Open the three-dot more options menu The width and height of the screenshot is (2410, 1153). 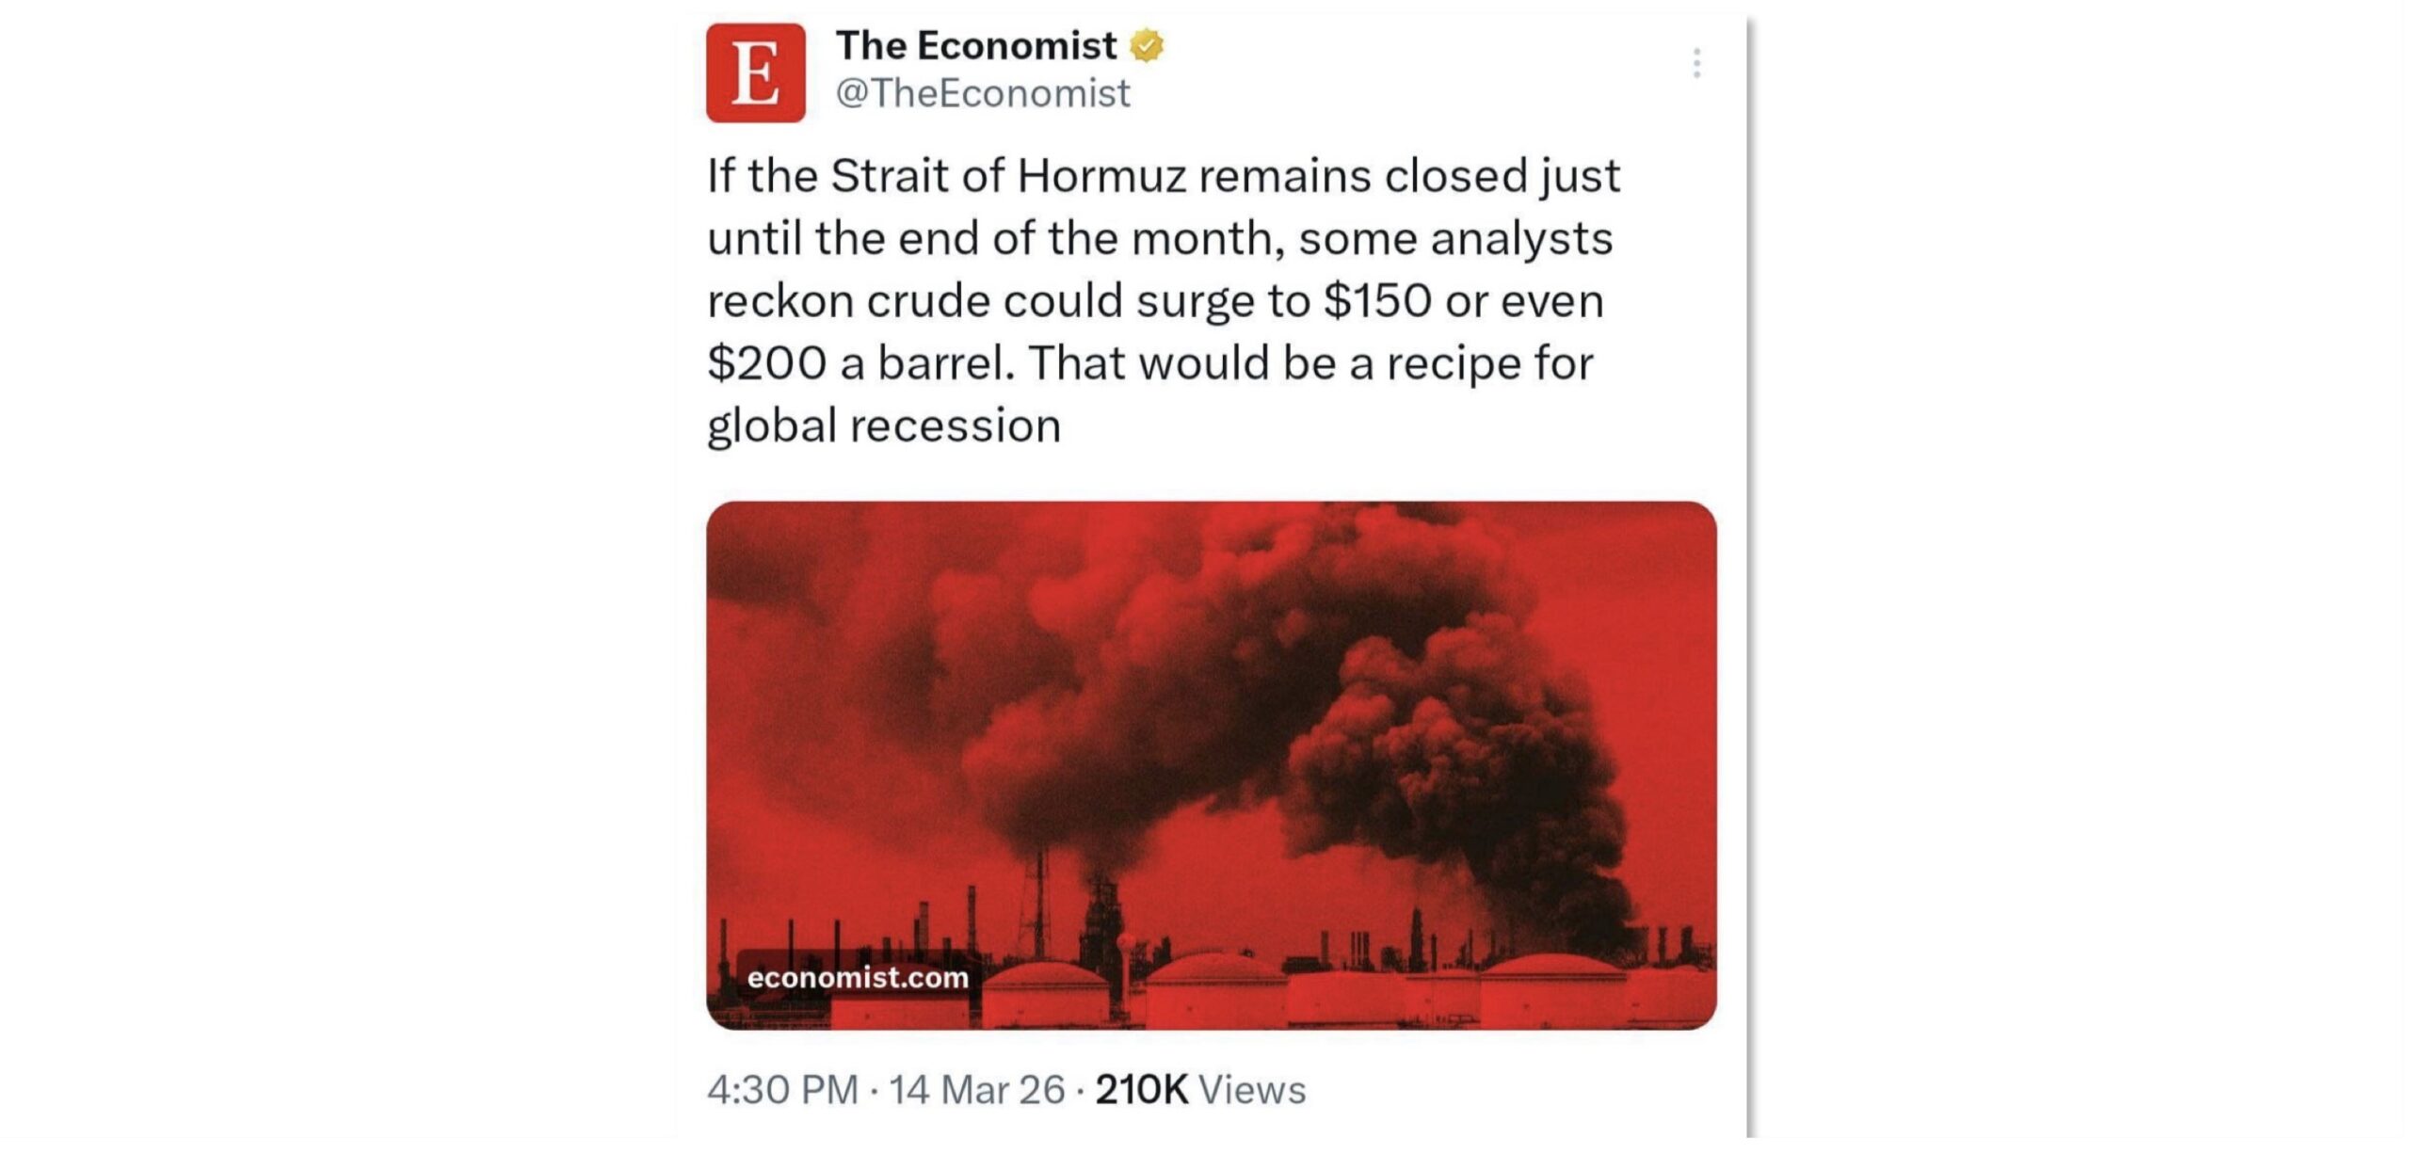tap(1696, 63)
